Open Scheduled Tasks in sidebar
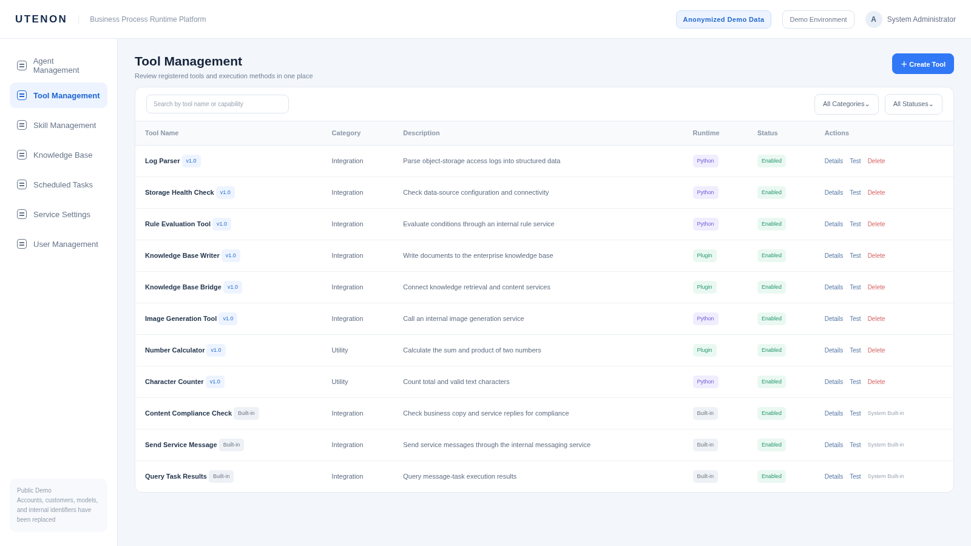Image resolution: width=971 pixels, height=546 pixels. pos(58,184)
